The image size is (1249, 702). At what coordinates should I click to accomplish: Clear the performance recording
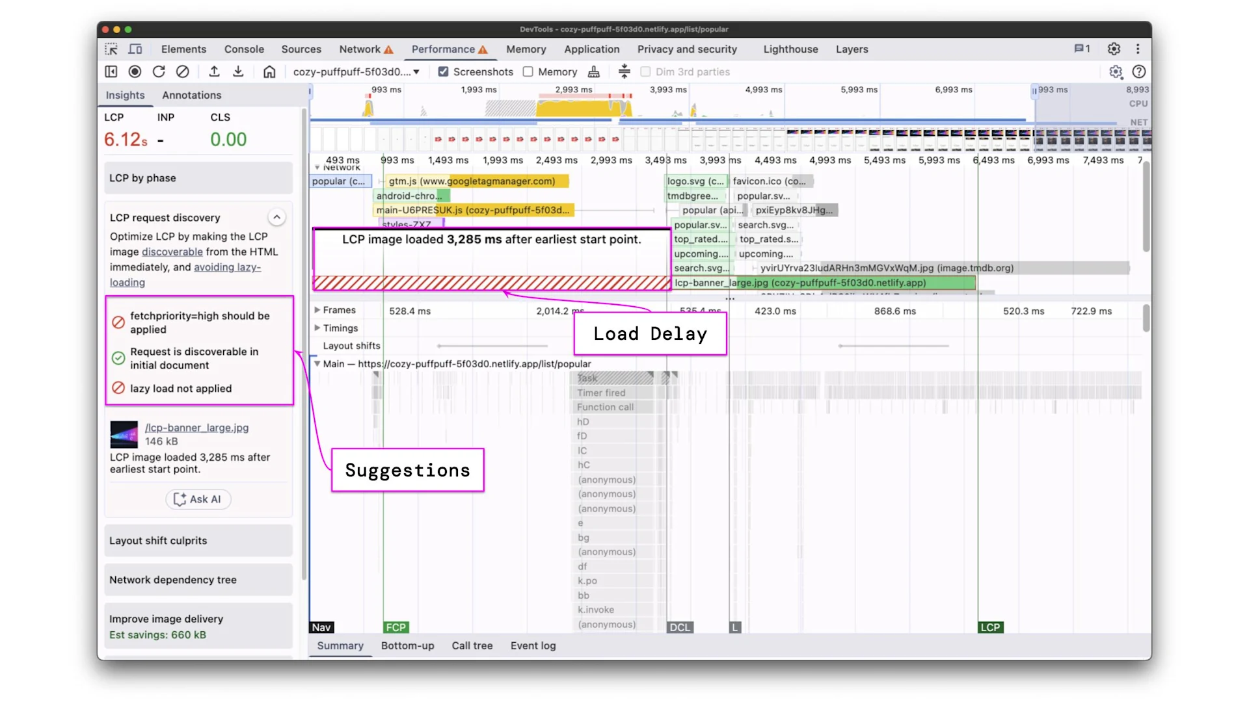pyautogui.click(x=183, y=71)
